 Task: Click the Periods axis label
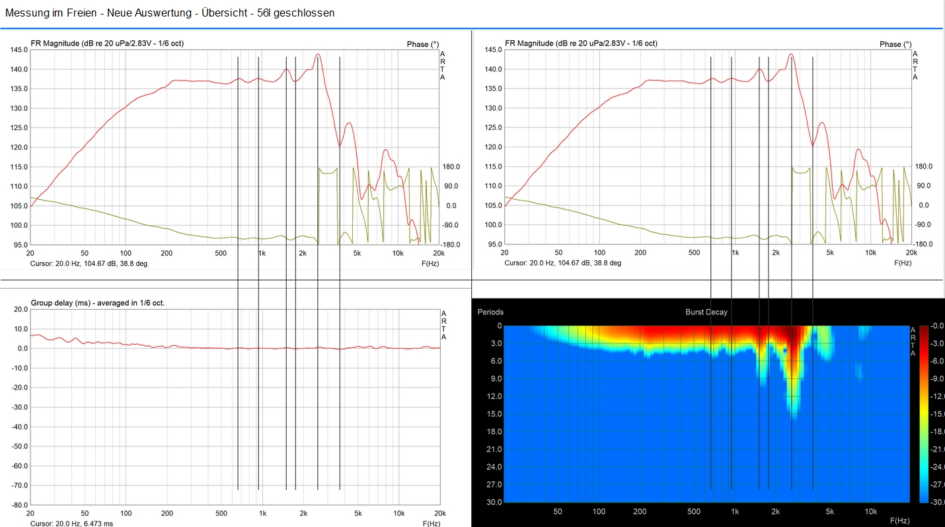pyautogui.click(x=490, y=312)
